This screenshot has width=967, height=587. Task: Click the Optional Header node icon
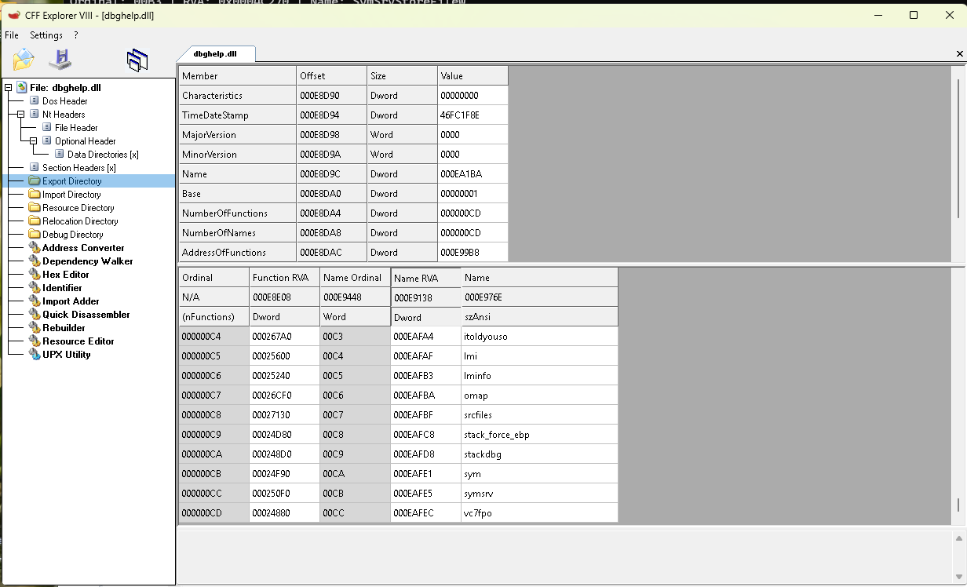(x=47, y=140)
